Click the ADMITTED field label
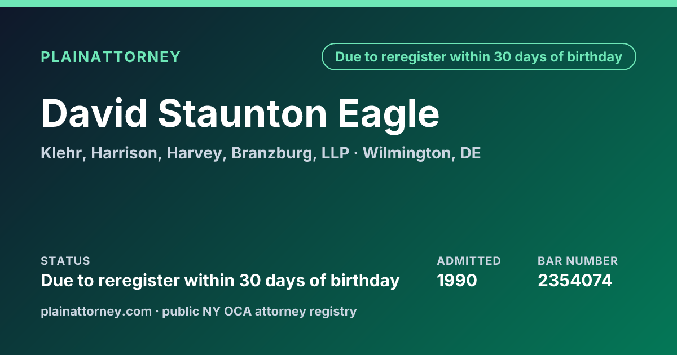Image resolution: width=677 pixels, height=355 pixels. (x=469, y=261)
